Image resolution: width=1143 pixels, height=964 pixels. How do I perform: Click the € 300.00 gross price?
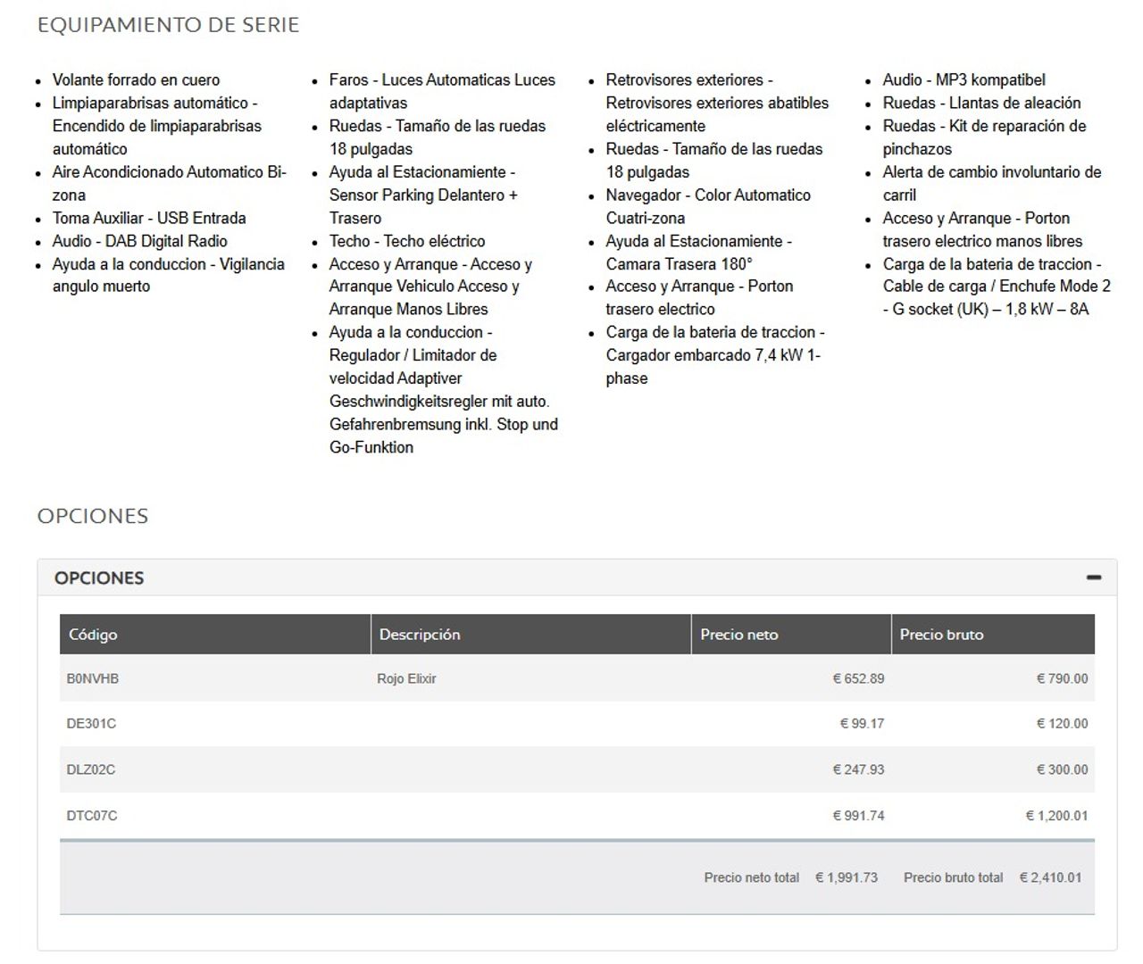click(1062, 769)
